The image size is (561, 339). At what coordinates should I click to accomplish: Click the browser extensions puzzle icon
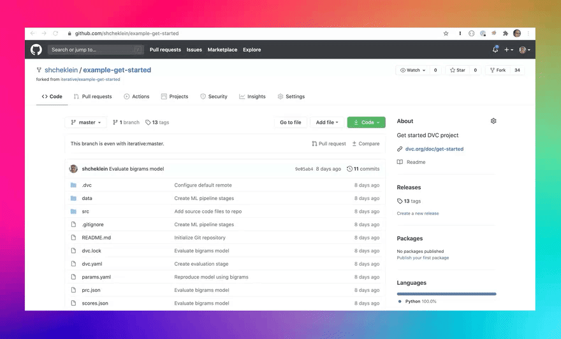coord(505,33)
